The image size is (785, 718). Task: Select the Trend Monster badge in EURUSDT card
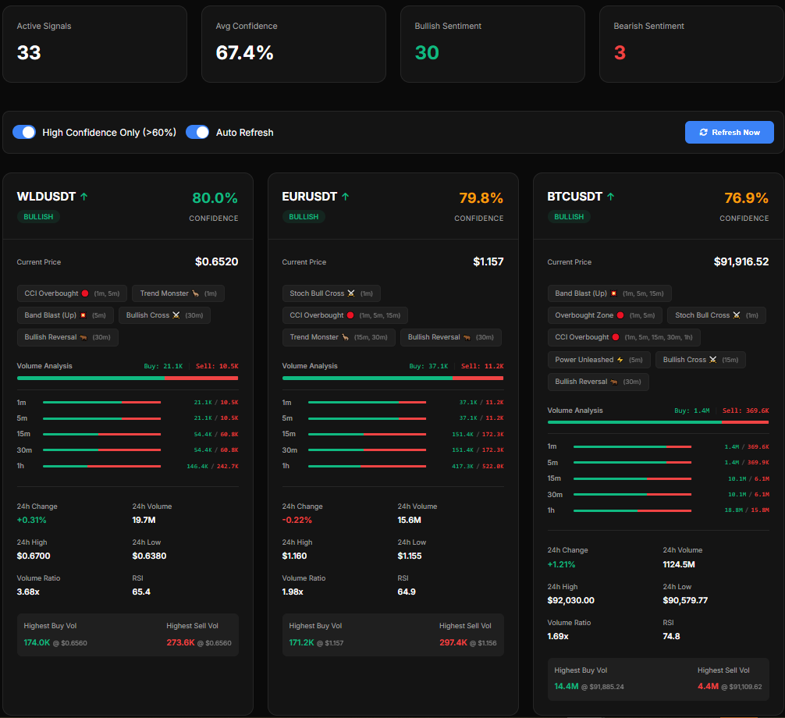(x=338, y=336)
